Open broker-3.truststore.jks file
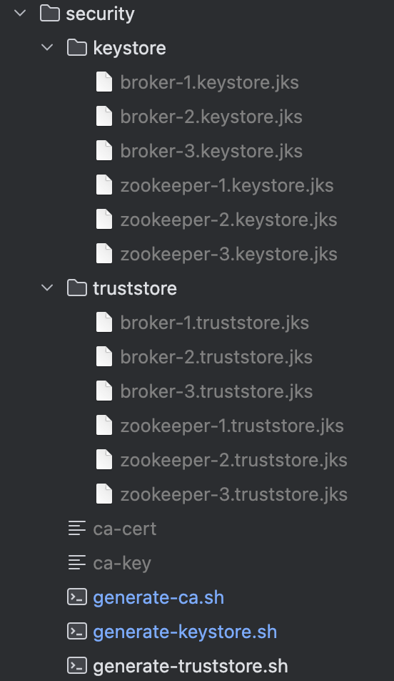This screenshot has height=681, width=394. coord(216,391)
